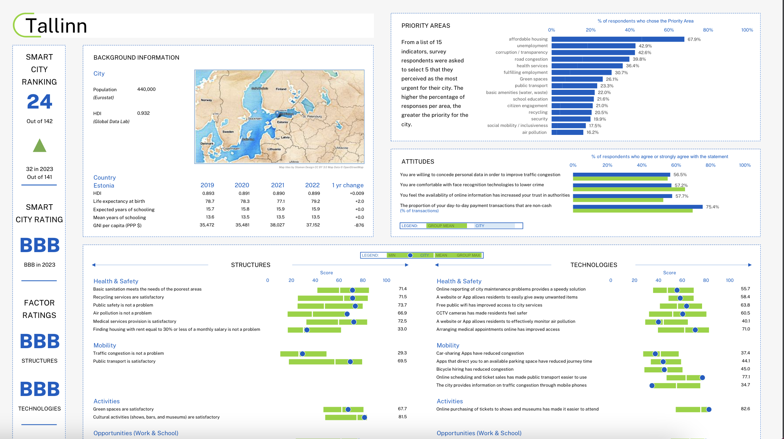Click the BACKGROUND INFORMATION heading

(136, 58)
